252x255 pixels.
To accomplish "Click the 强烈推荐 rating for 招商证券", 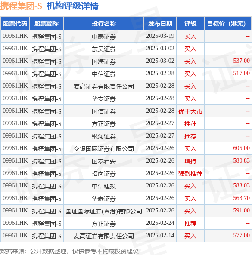I will point(190,174).
